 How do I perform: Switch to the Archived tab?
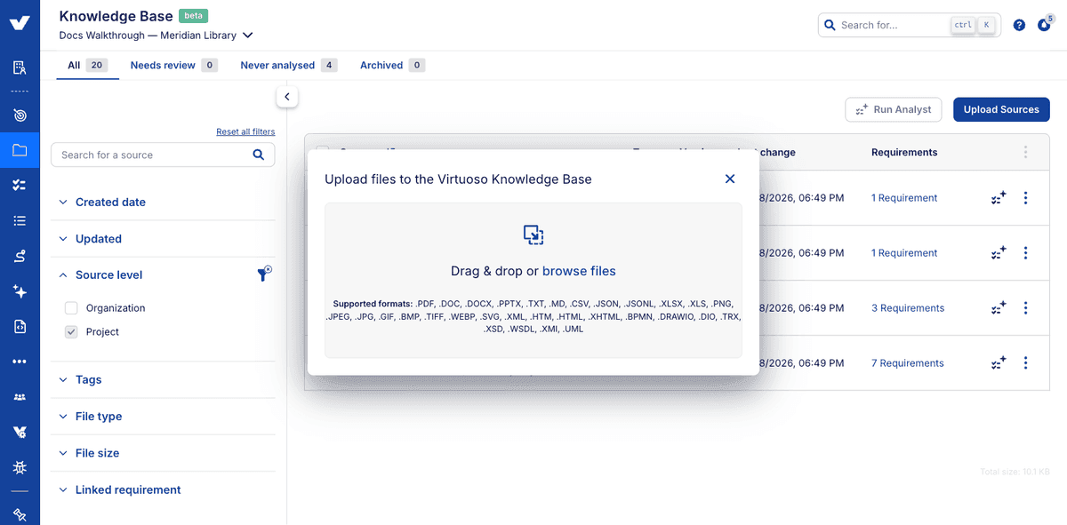coord(392,65)
